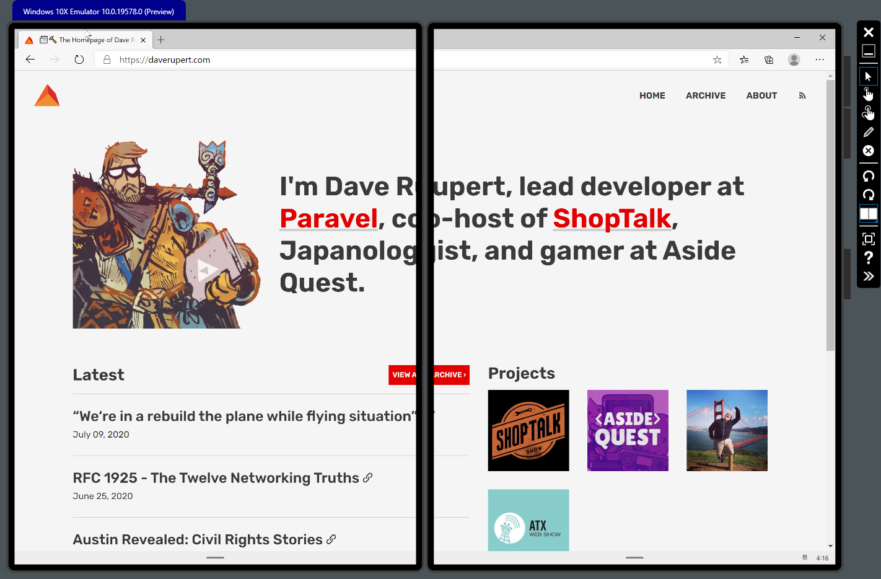Click the Windows 10X Emulator title tab
Viewport: 881px width, 579px height.
point(99,11)
